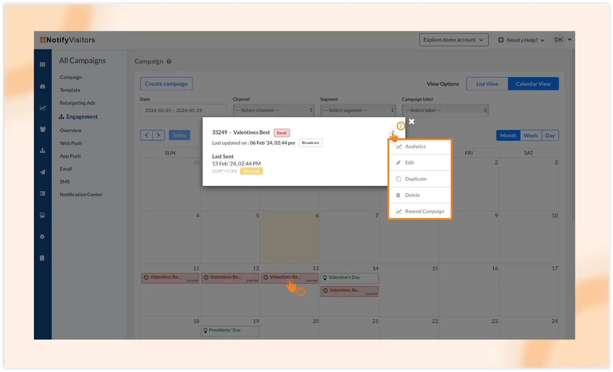Click the Duplicate copy icon
This screenshot has width=613, height=372.
coord(398,179)
